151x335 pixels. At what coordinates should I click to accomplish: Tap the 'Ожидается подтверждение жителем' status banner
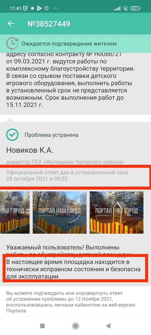coord(75,44)
